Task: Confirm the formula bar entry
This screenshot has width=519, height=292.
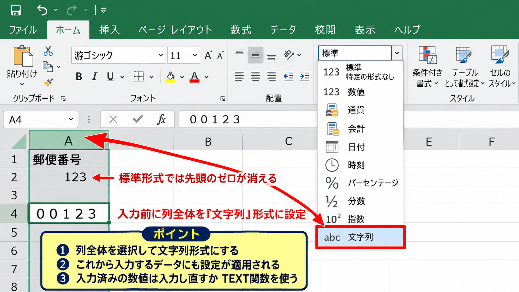Action: pos(138,119)
